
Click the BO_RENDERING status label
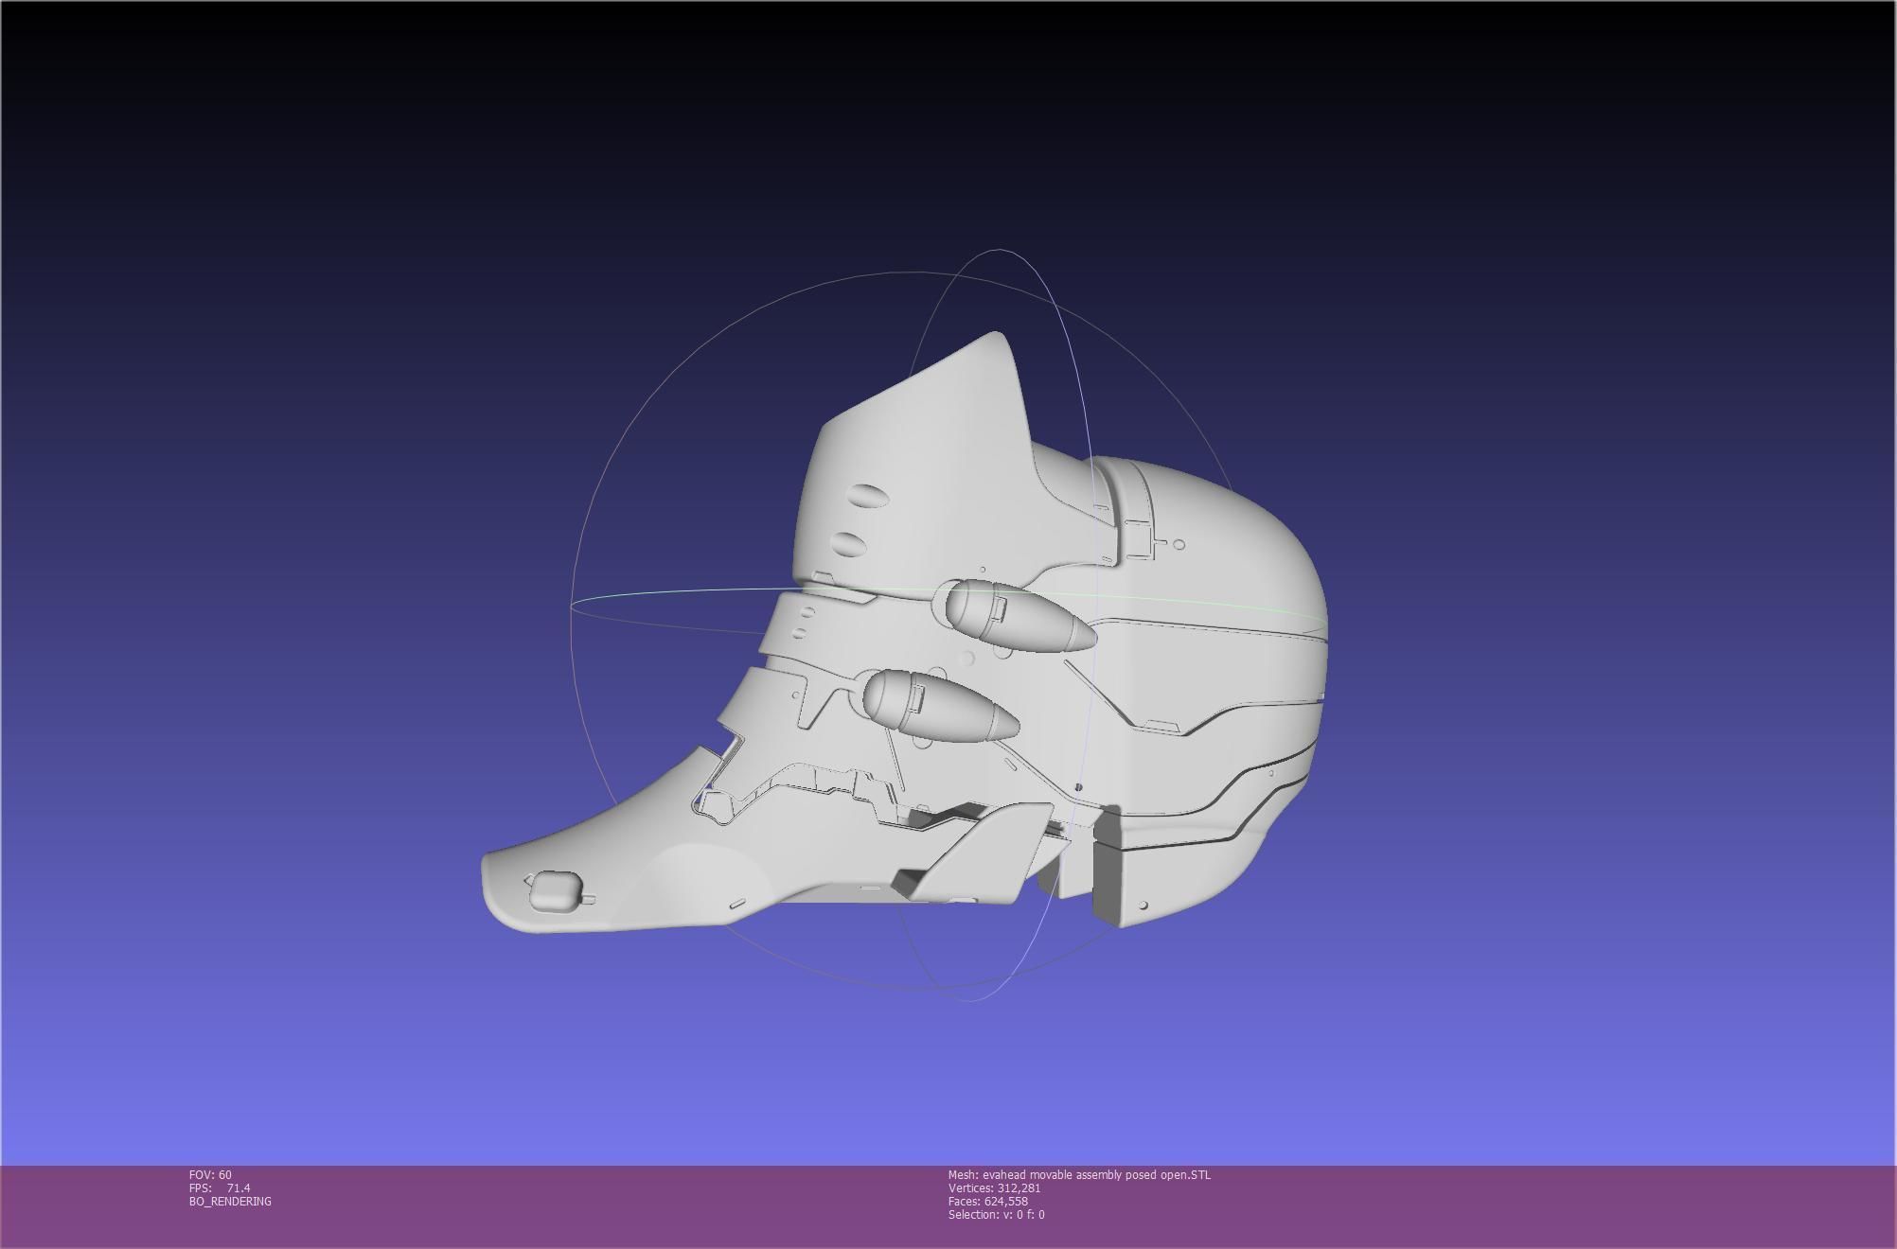pos(230,1201)
